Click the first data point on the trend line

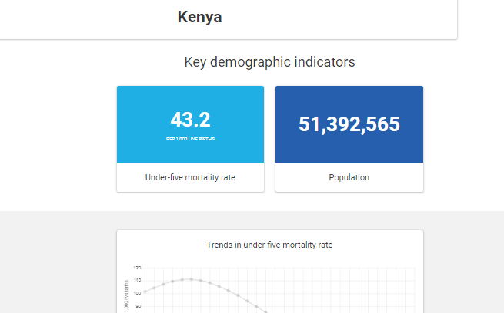145,292
